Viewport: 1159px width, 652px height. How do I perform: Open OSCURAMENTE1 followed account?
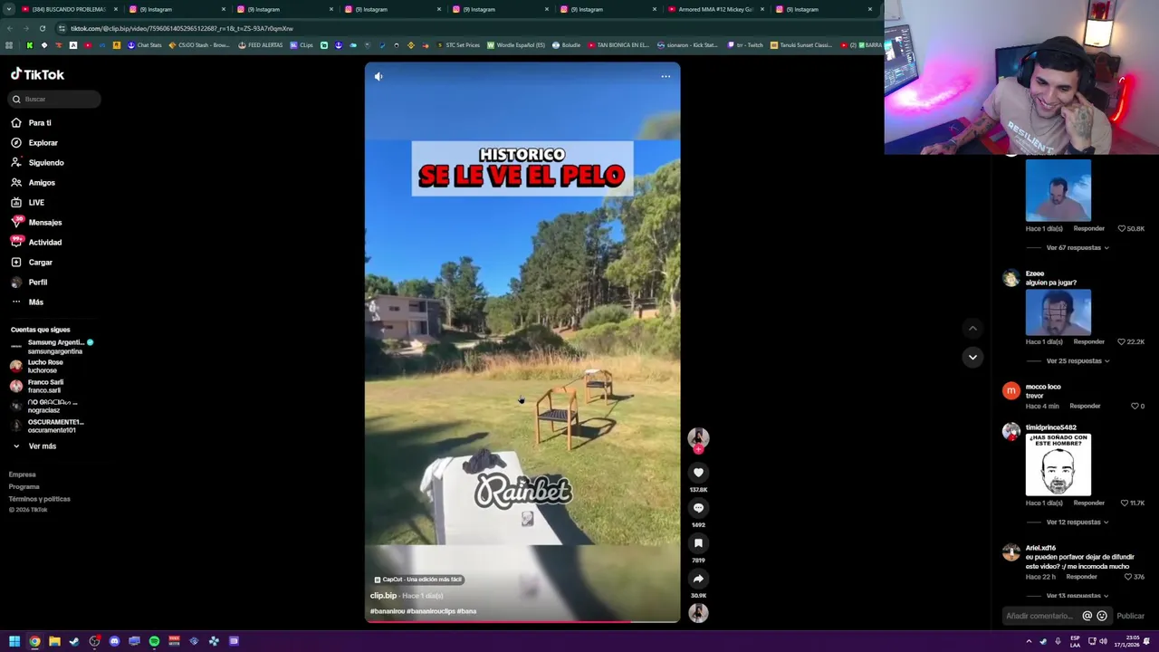point(47,426)
